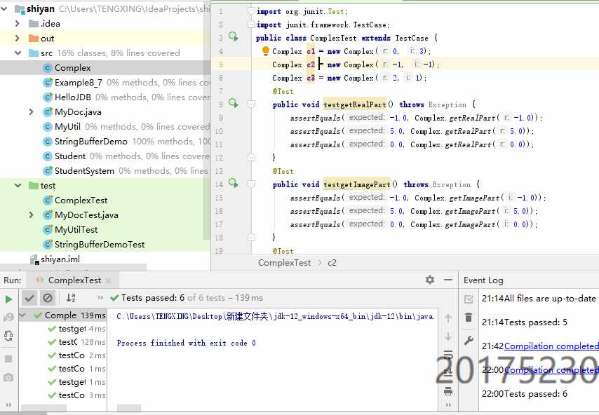Show more test toolbar actions beside the sort button

point(100,298)
